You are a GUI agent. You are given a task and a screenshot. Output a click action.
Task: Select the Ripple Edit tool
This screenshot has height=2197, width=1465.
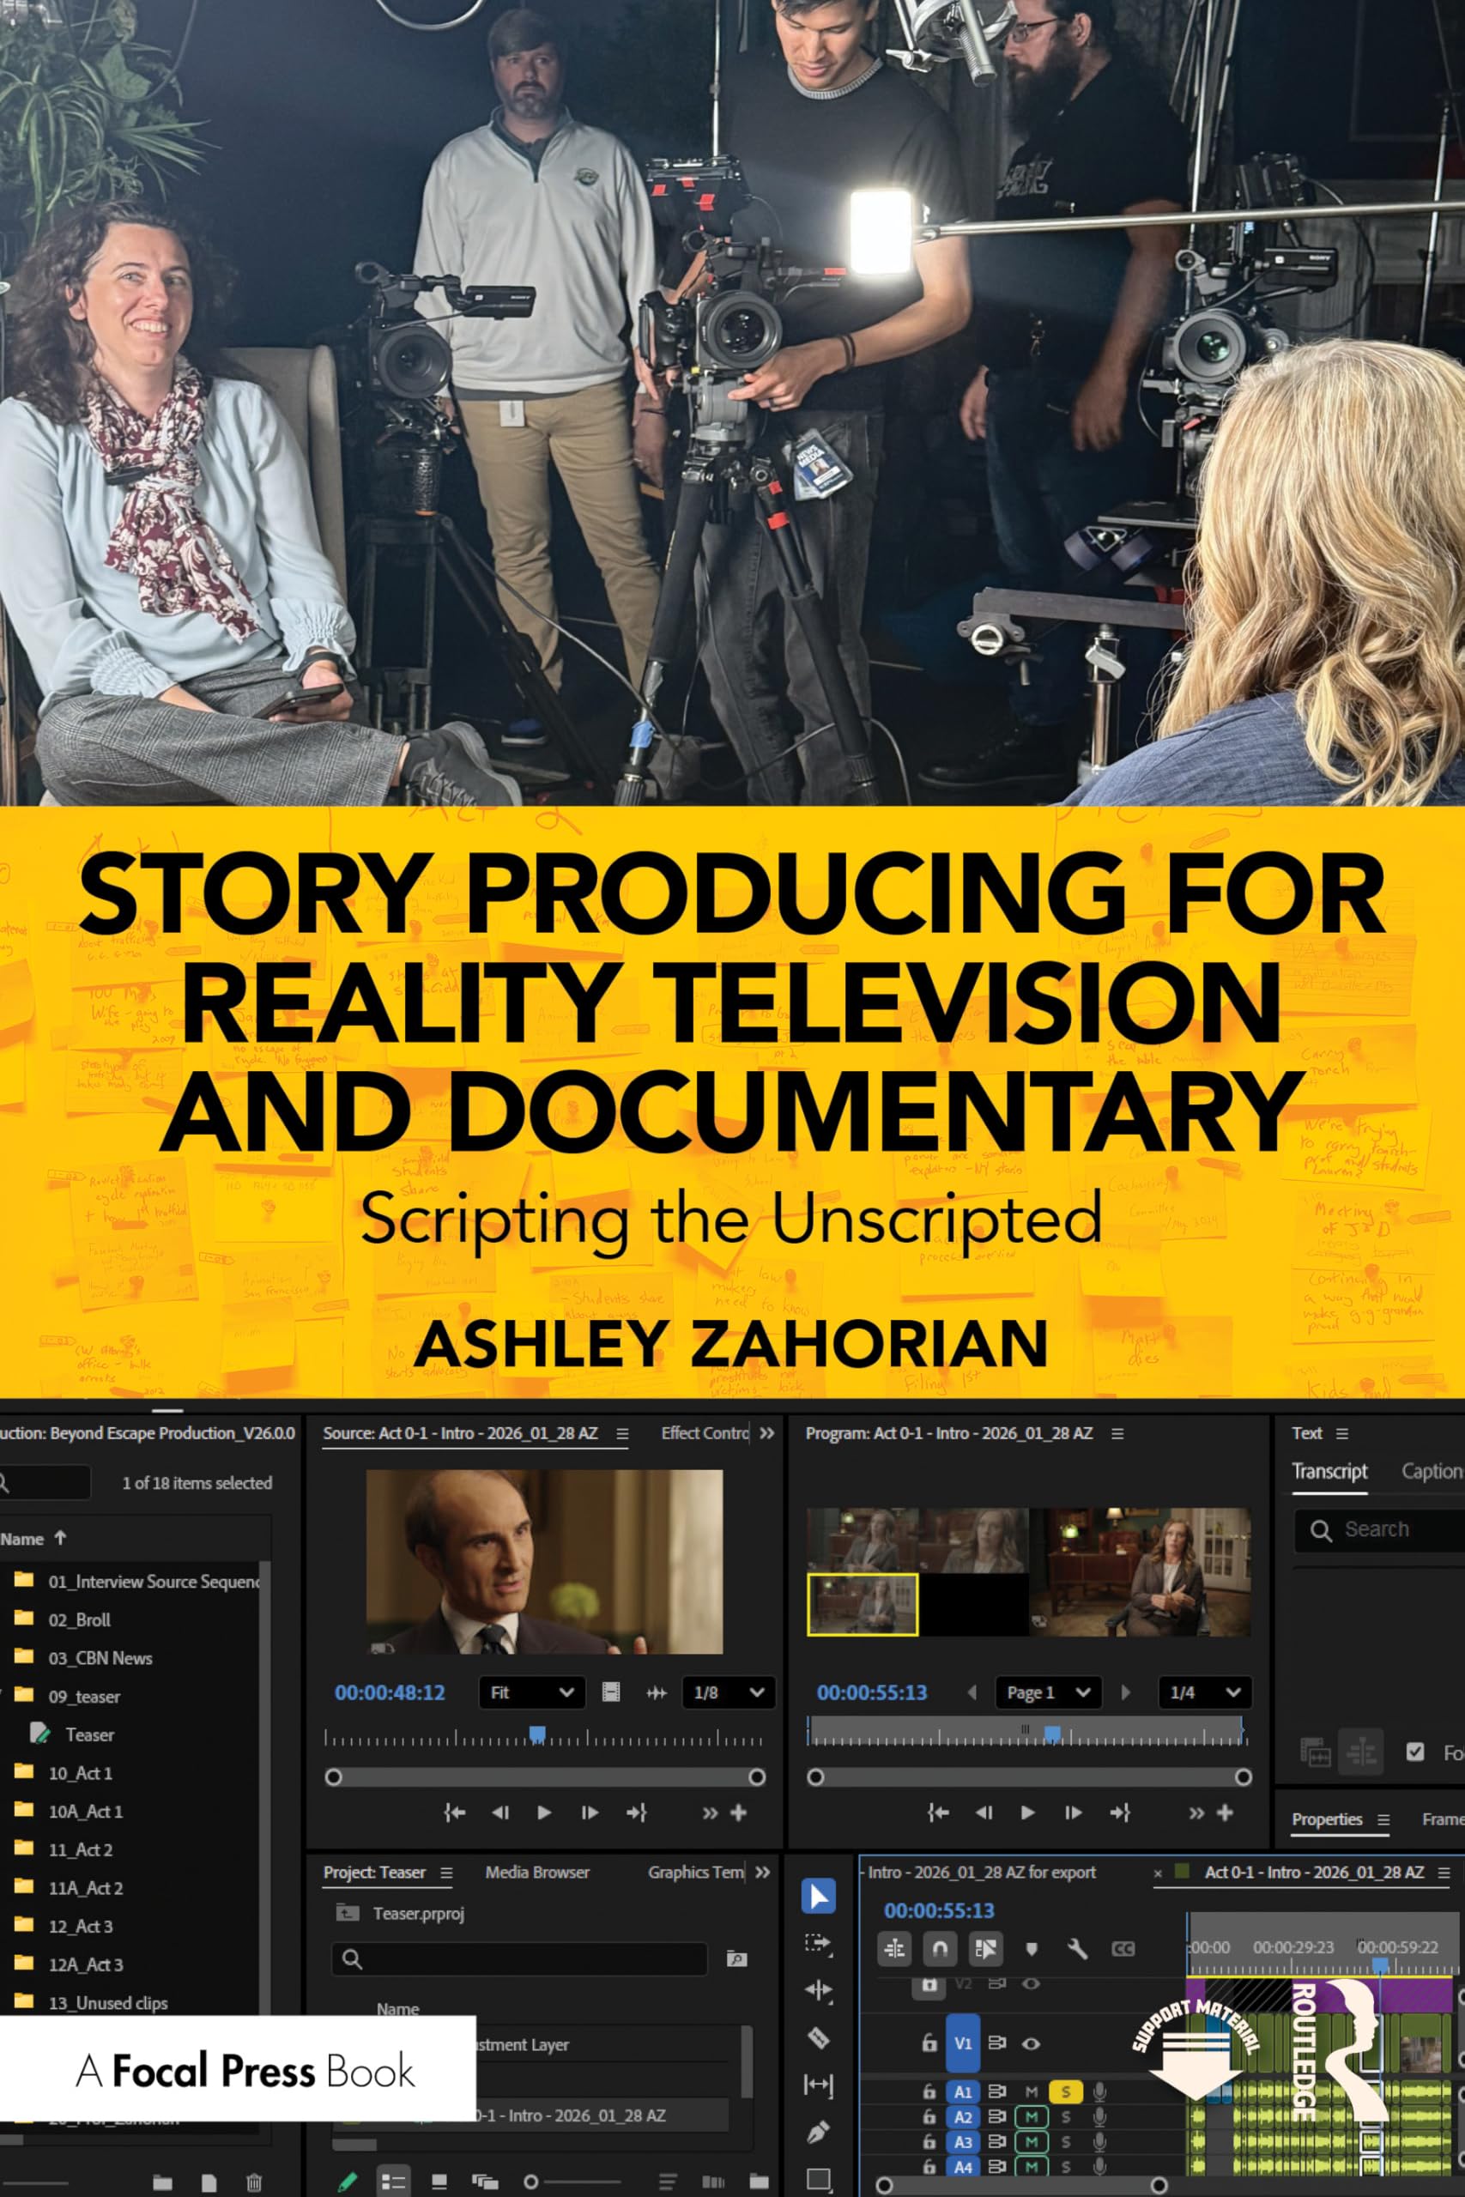(x=818, y=1990)
